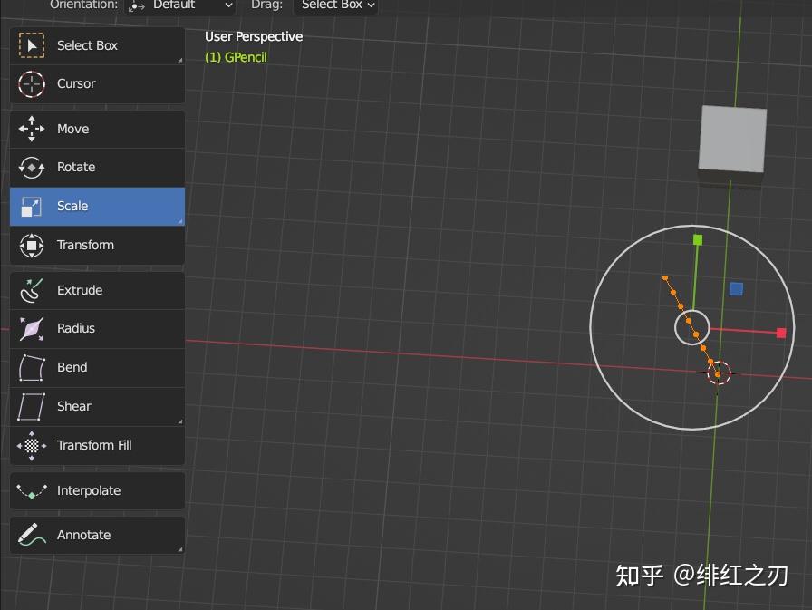
Task: Open the transform Orientation dropdown
Action: coord(179,5)
